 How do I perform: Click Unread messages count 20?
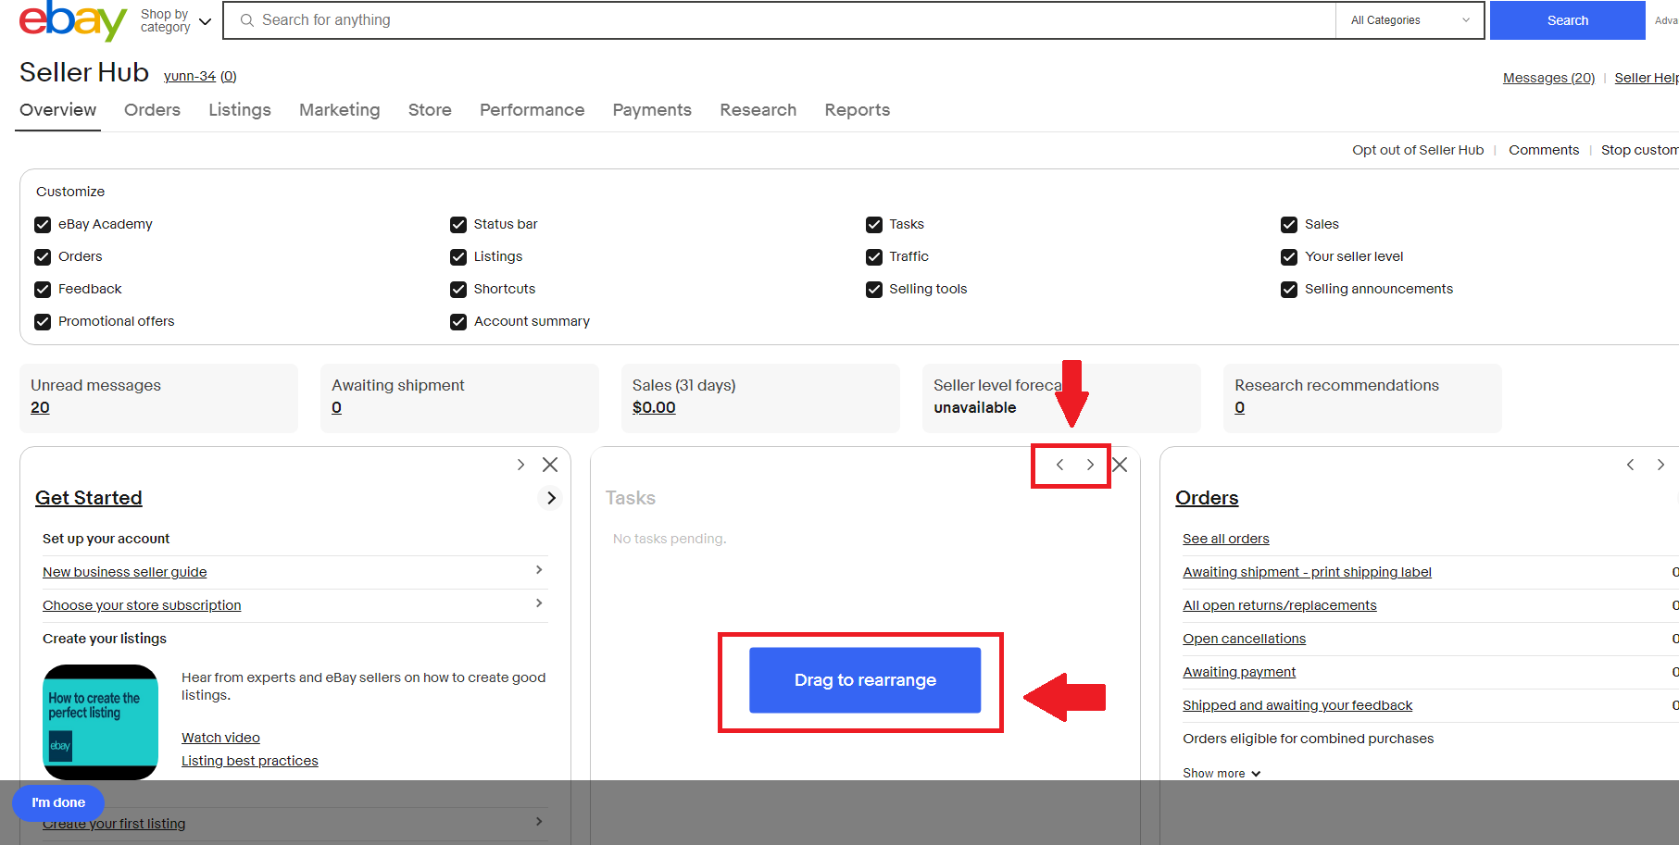click(40, 407)
